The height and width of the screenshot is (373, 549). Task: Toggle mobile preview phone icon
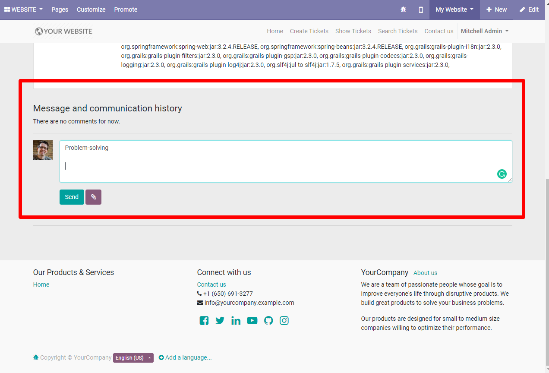pyautogui.click(x=421, y=9)
